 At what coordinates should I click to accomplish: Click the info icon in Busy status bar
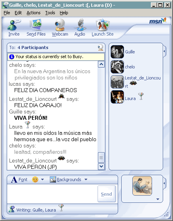coord(11,57)
